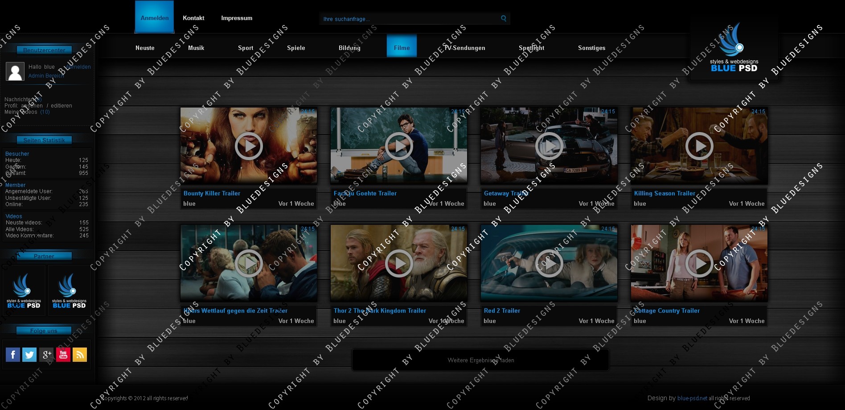Play the Red 2 Trailer video
Screen dimensions: 845x410
[549, 263]
